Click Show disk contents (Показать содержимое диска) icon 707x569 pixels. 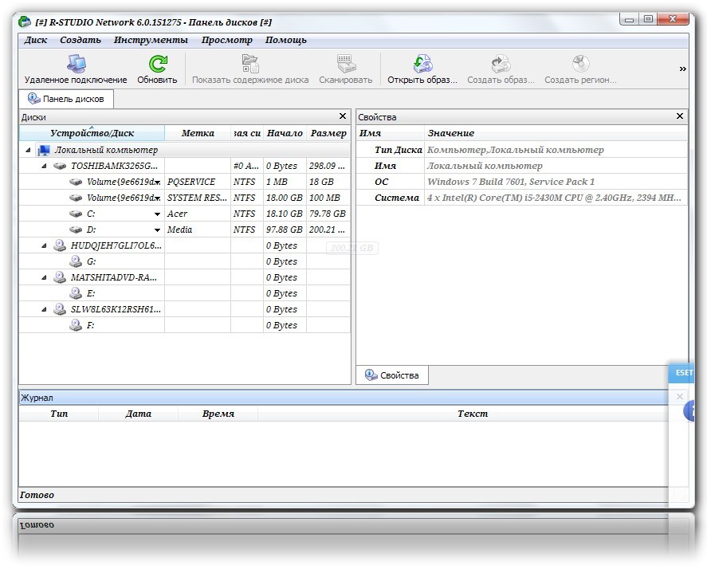click(x=249, y=65)
